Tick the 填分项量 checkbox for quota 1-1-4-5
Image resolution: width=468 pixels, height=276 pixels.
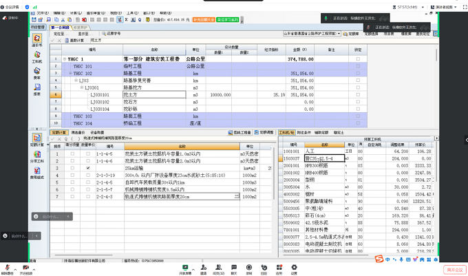72,153
